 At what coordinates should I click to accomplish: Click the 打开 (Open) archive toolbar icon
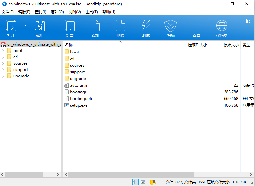click(11, 26)
